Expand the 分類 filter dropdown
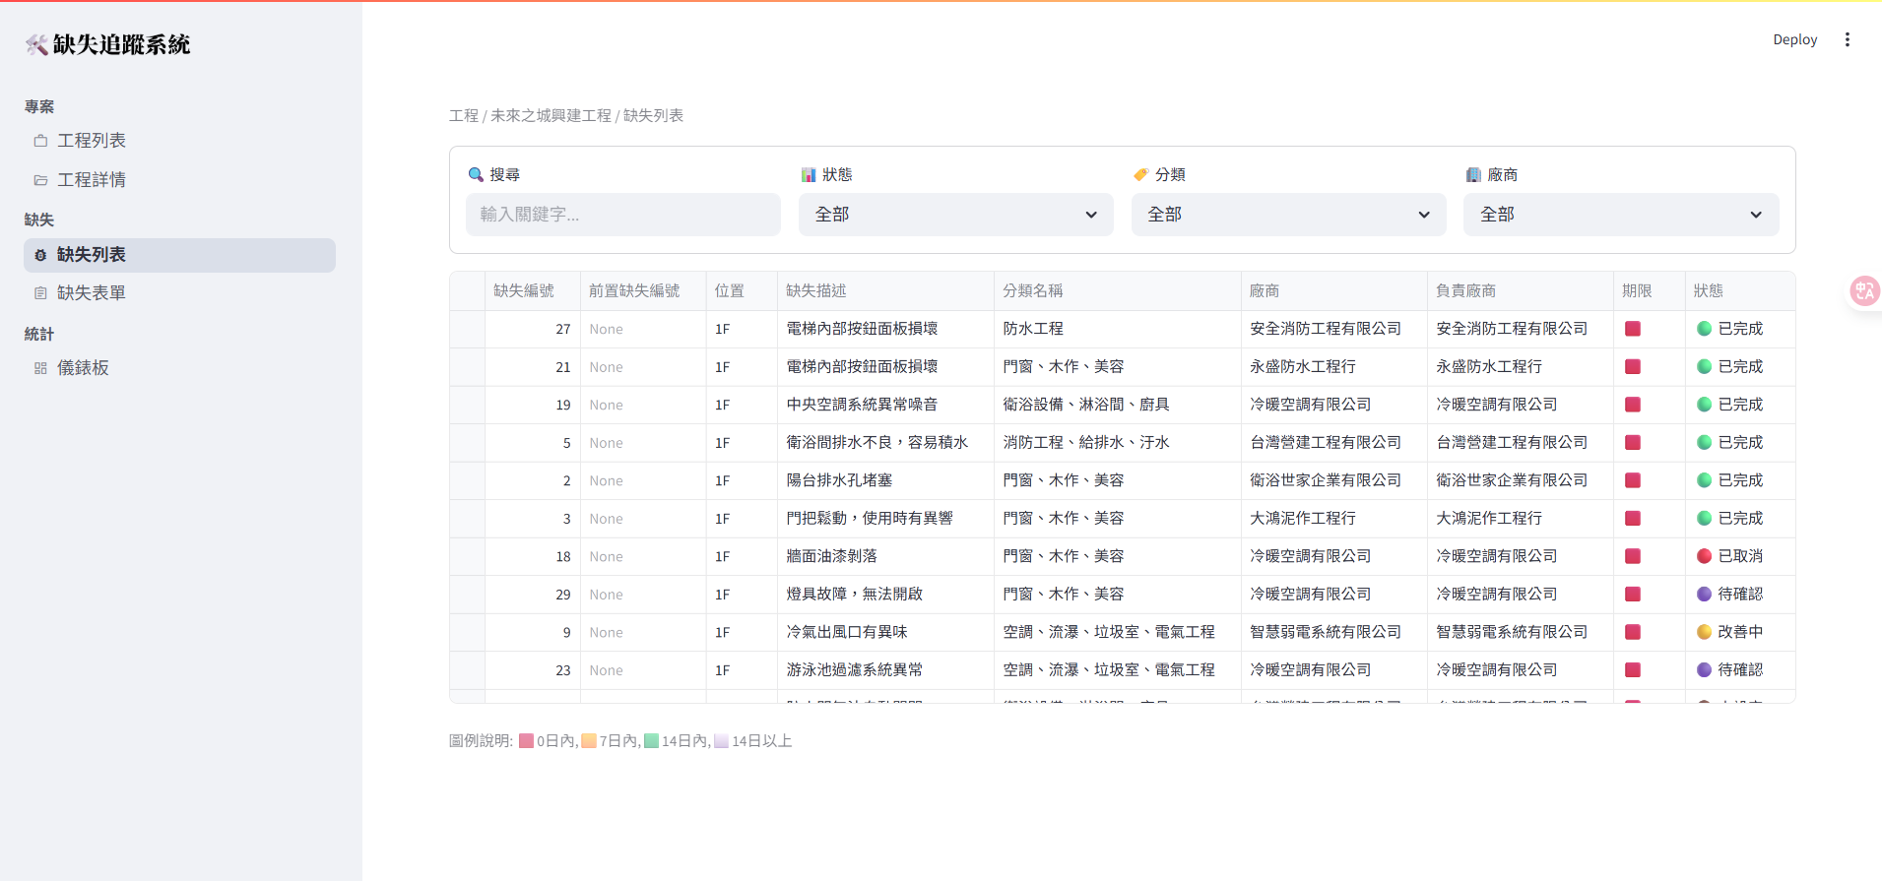1882x881 pixels. [x=1288, y=215]
